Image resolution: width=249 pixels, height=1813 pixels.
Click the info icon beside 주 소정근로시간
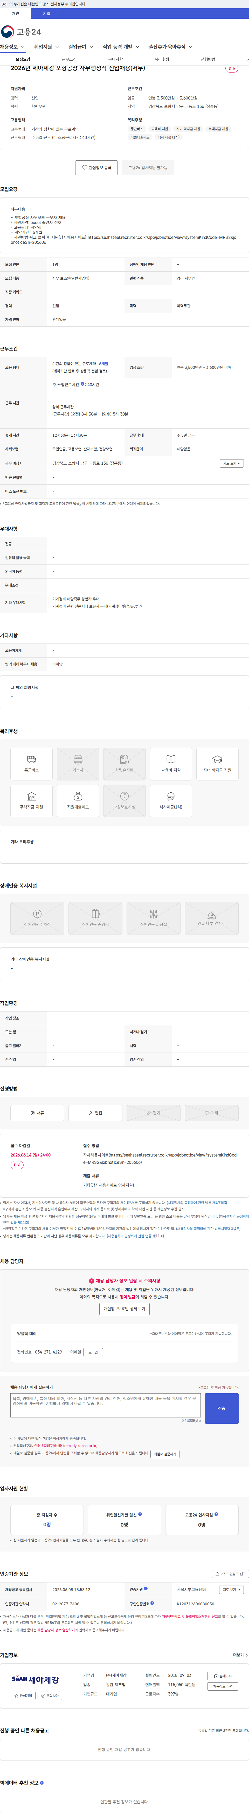click(x=82, y=384)
